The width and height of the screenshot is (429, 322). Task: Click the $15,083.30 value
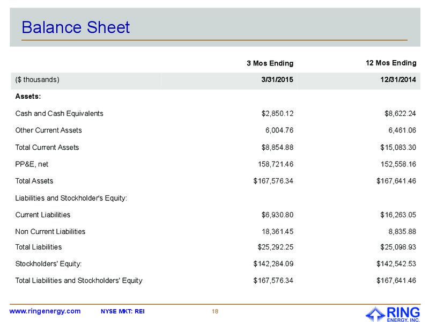click(398, 148)
